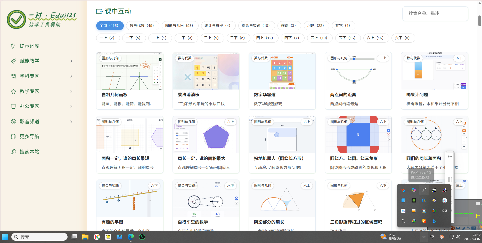The image size is (482, 243).
Task: Click the Bing icon in the tray popup
Action: (x=434, y=221)
